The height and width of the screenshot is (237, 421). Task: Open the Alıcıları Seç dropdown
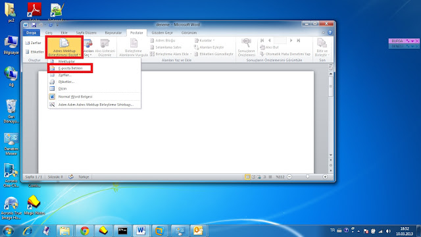click(x=88, y=48)
